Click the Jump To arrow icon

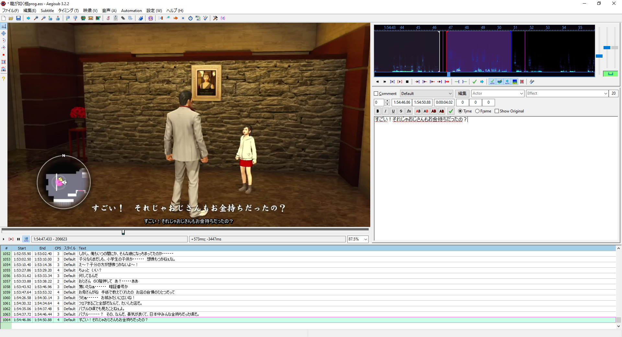point(29,18)
